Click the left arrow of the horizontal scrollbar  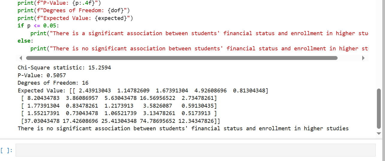pyautogui.click(x=20, y=58)
